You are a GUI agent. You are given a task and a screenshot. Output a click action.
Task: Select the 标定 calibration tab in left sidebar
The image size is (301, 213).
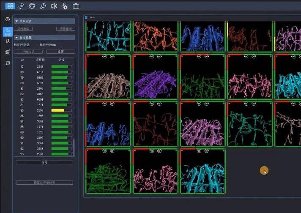pyautogui.click(x=8, y=31)
